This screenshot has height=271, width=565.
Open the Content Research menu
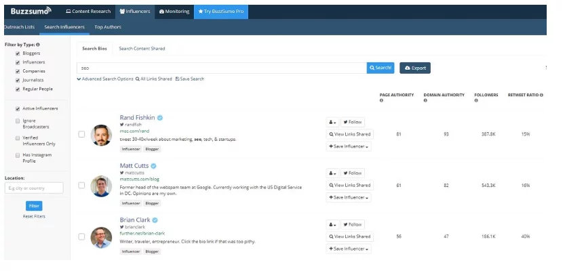coord(88,12)
